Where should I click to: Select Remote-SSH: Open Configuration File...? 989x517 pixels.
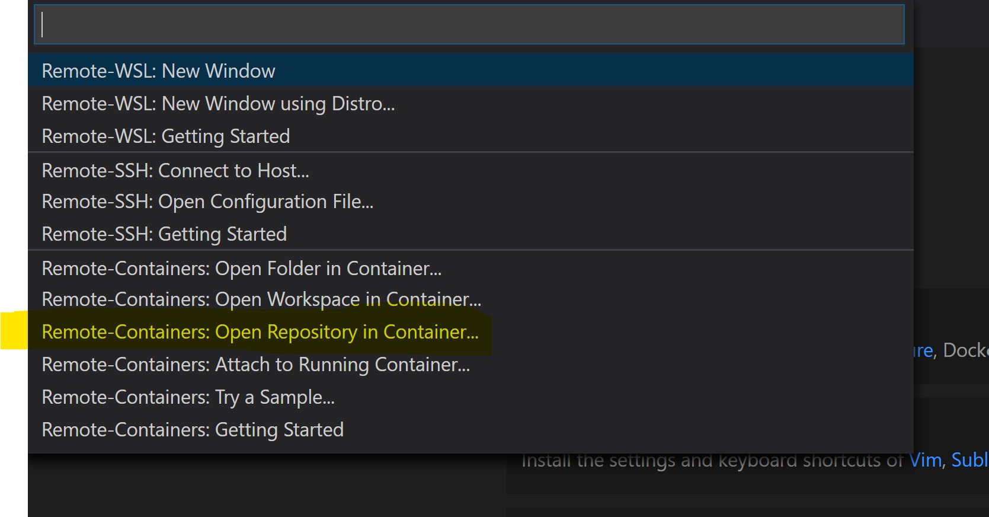[x=471, y=202]
